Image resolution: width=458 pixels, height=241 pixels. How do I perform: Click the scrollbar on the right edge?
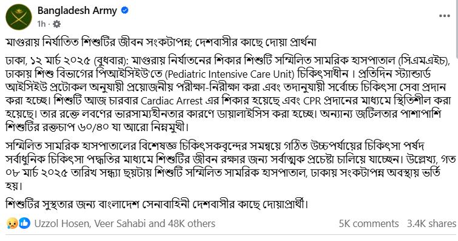pos(457,29)
